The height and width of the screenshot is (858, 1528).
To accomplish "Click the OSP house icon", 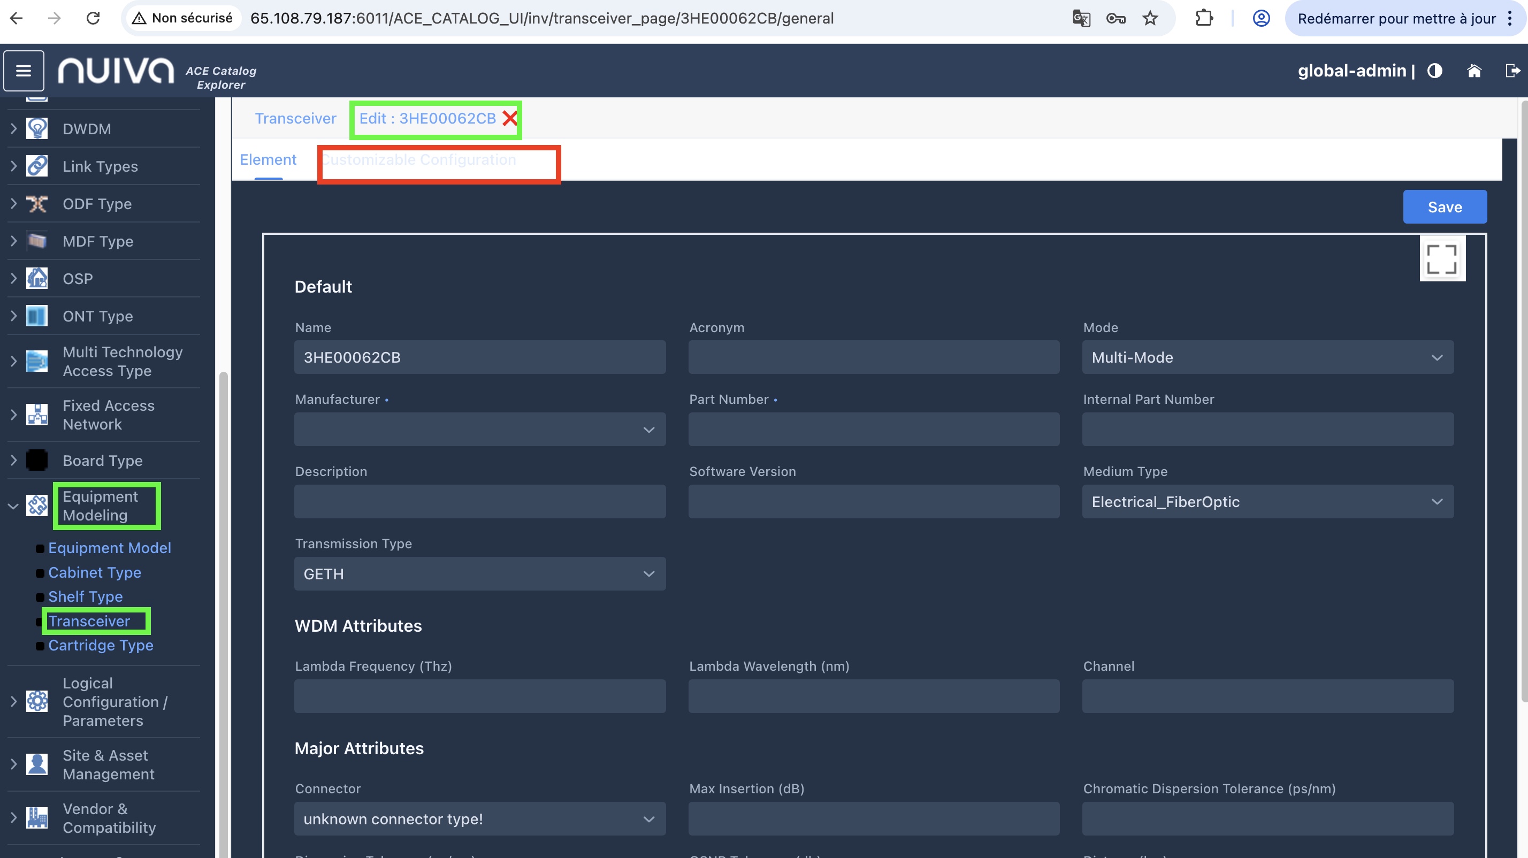I will [x=37, y=278].
